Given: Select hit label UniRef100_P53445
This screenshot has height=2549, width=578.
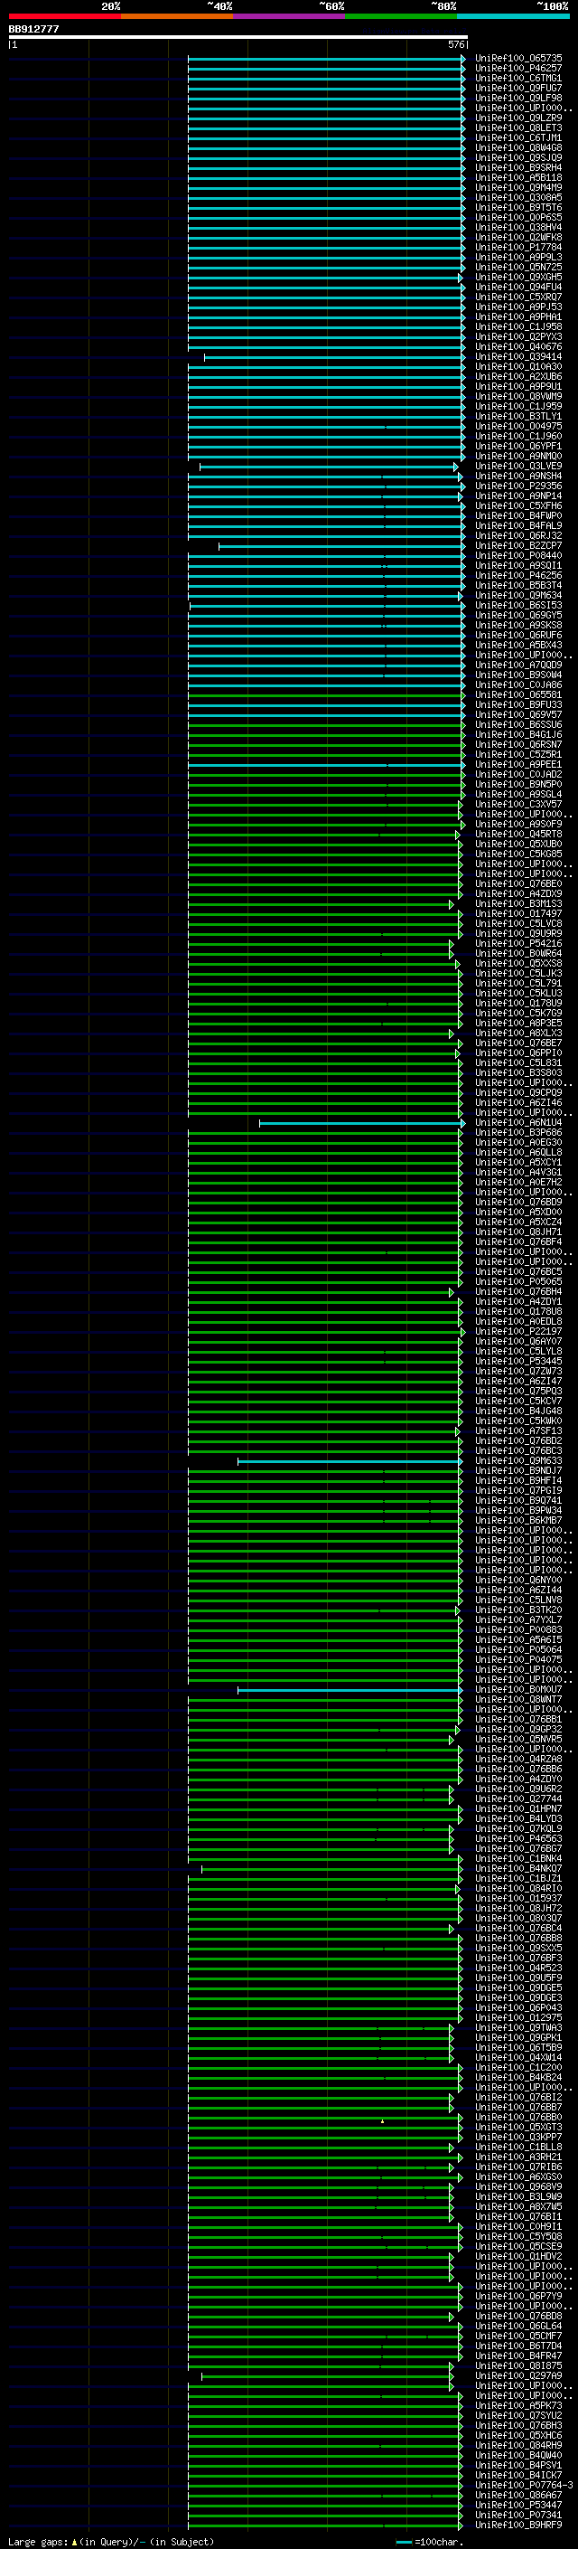Looking at the screenshot, I should click(518, 1362).
